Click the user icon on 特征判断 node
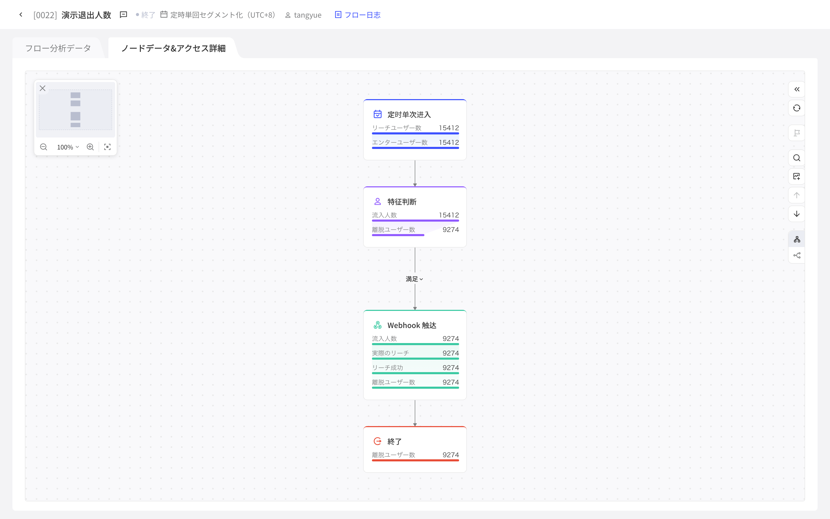The width and height of the screenshot is (830, 519). 377,201
